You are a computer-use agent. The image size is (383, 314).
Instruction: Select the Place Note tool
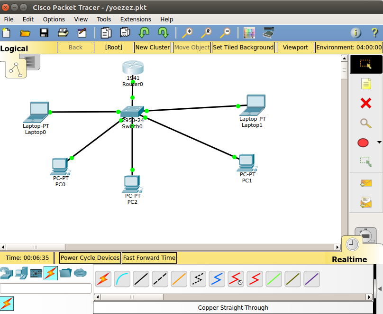pos(365,84)
